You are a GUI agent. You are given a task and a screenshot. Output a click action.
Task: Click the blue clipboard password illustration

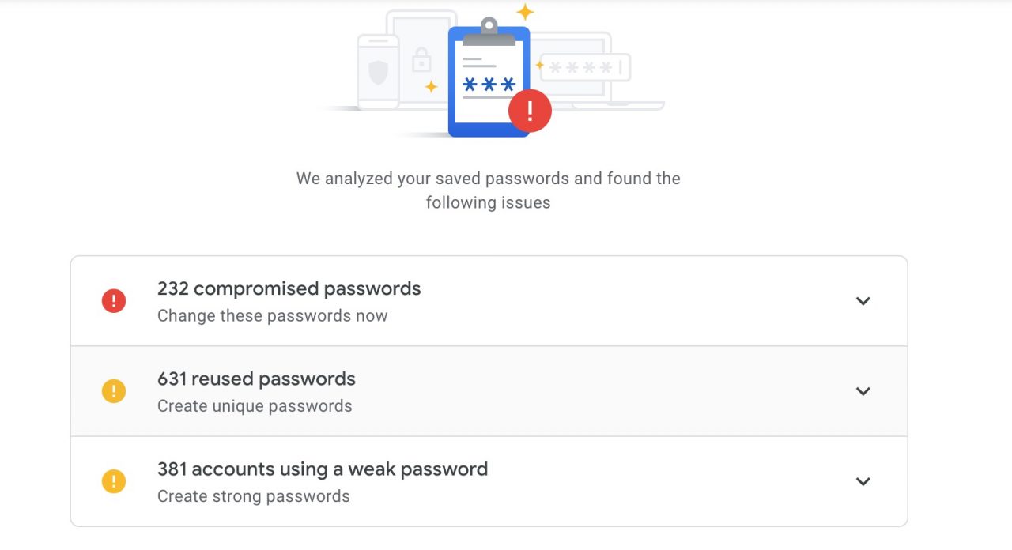(x=489, y=77)
